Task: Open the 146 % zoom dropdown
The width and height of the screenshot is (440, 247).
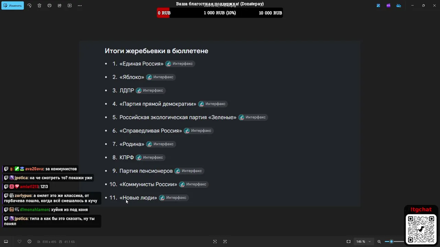Action: coord(363,242)
